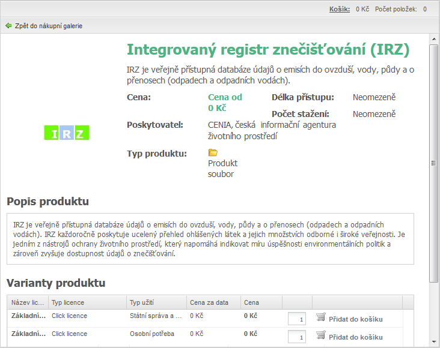Image resolution: width=440 pixels, height=348 pixels.
Task: Click cart icon in Státní správa row
Action: 321,317
